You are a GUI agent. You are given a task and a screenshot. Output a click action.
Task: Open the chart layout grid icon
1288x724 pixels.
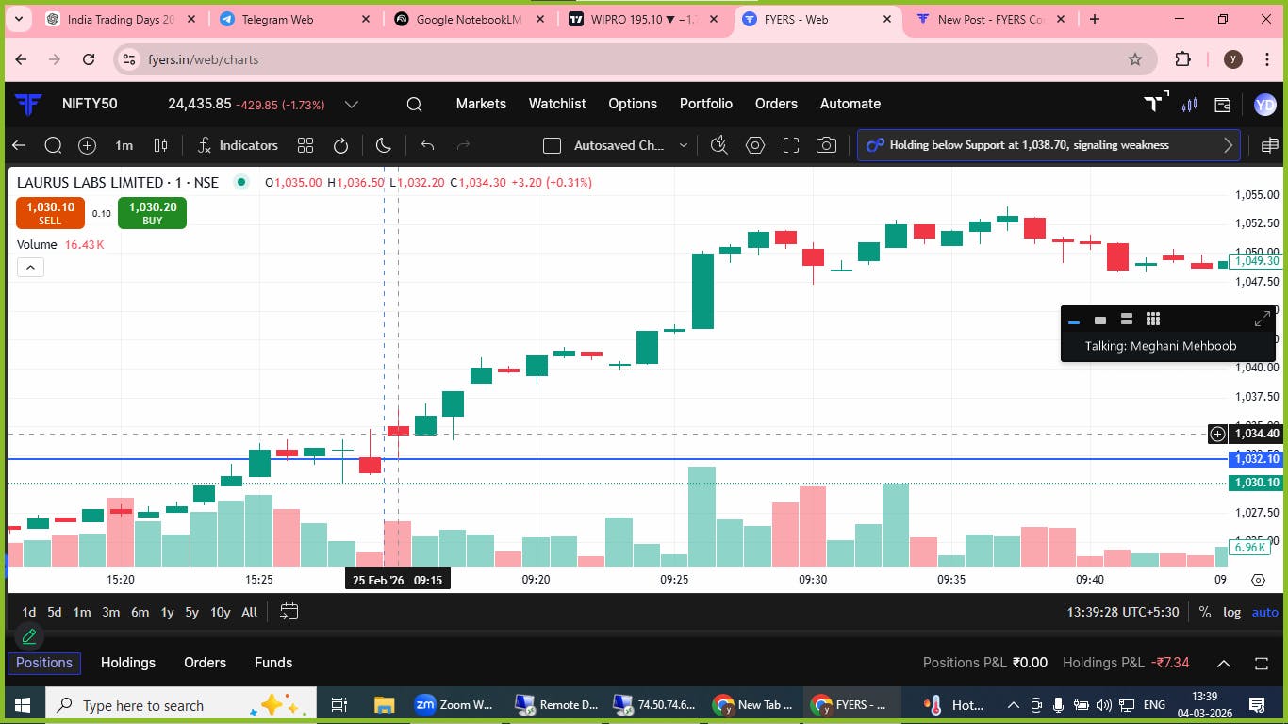(305, 145)
